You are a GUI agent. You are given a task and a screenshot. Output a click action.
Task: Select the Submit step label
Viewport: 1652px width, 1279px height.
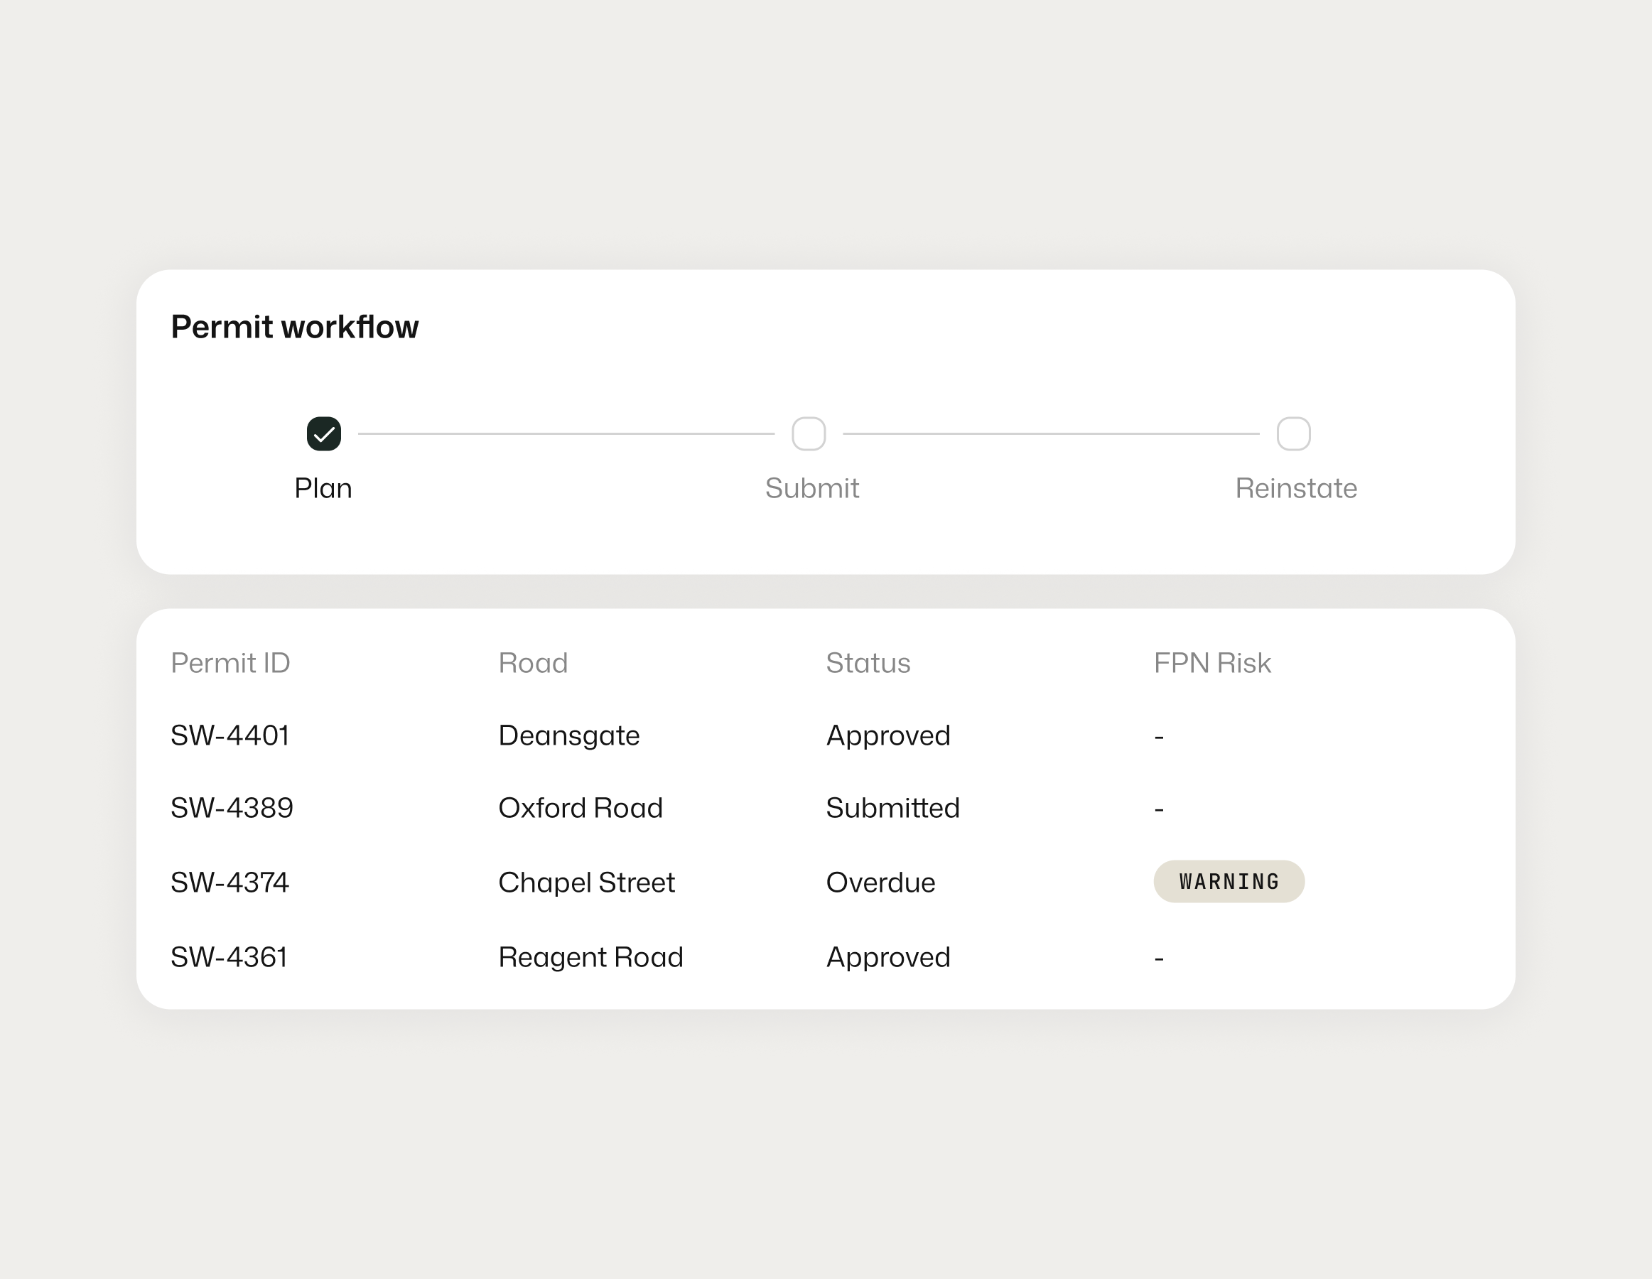(x=811, y=489)
